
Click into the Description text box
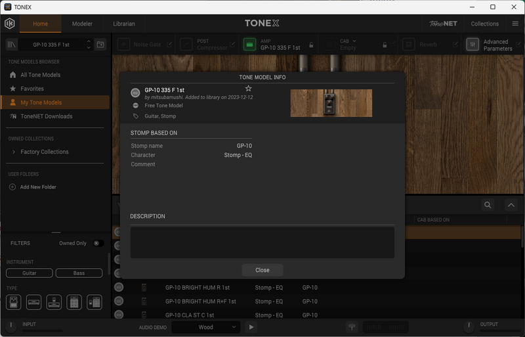coord(262,242)
